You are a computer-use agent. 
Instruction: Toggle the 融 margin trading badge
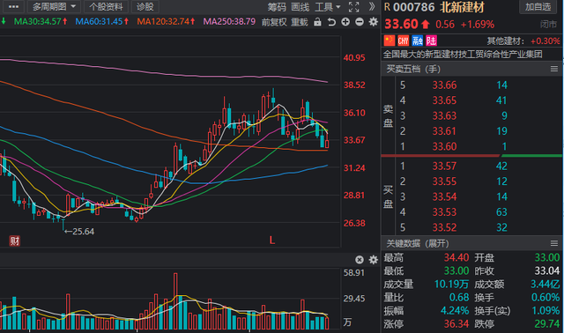(417, 41)
